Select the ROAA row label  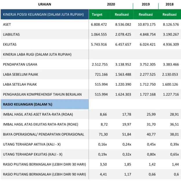pyautogui.click(x=38, y=114)
